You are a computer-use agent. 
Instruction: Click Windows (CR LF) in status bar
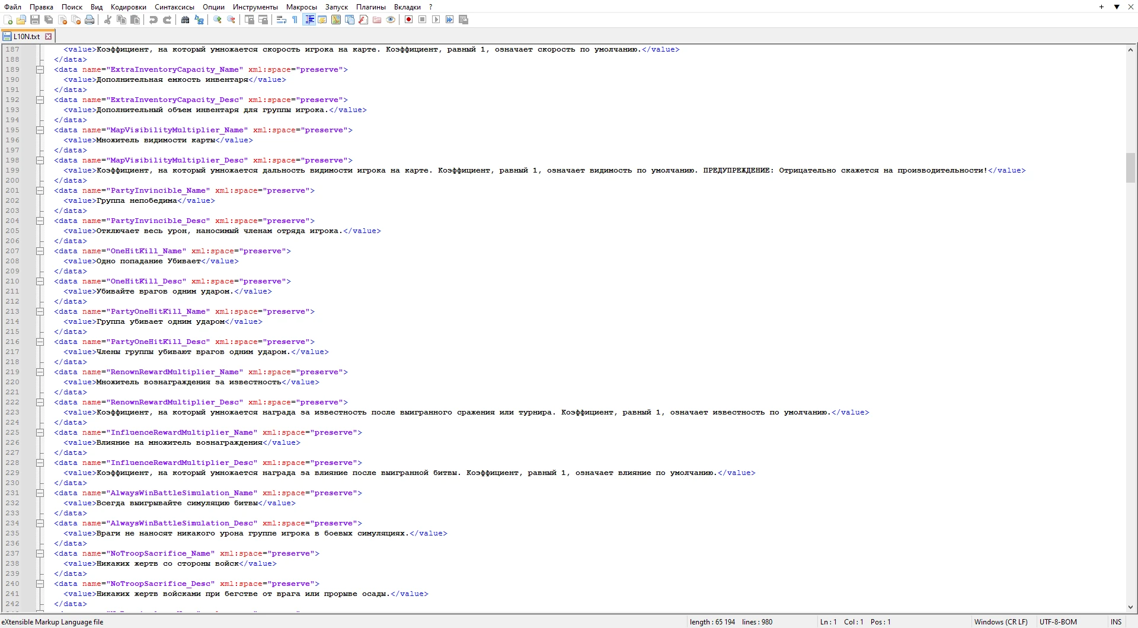click(x=1000, y=622)
